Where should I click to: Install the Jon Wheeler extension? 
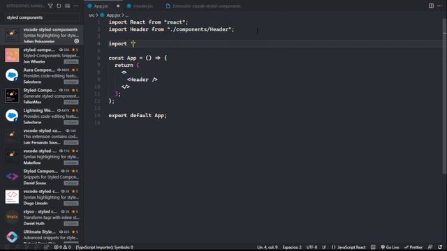coord(71,61)
